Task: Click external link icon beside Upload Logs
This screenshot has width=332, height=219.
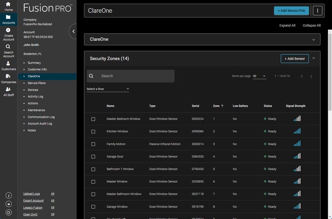Action: (53, 194)
